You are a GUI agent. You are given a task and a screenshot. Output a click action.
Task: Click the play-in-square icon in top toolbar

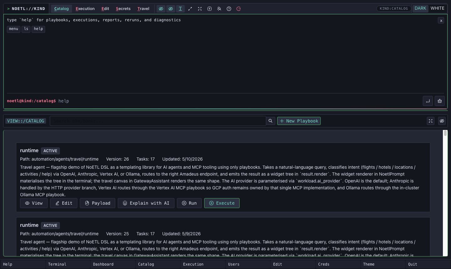coord(210,9)
